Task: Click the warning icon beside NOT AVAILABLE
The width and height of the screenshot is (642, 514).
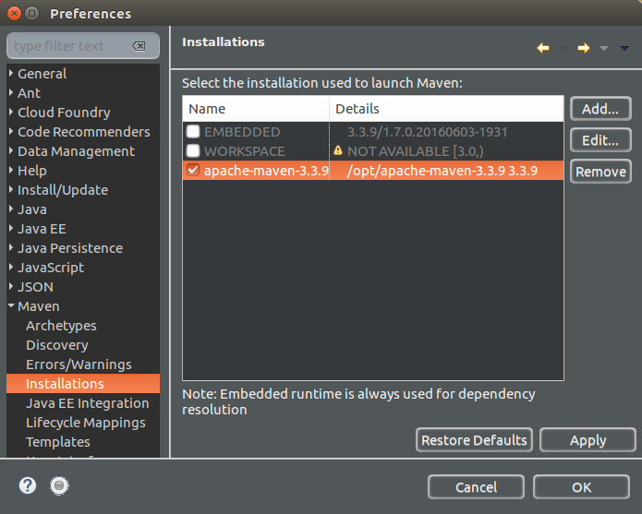Action: tap(338, 150)
